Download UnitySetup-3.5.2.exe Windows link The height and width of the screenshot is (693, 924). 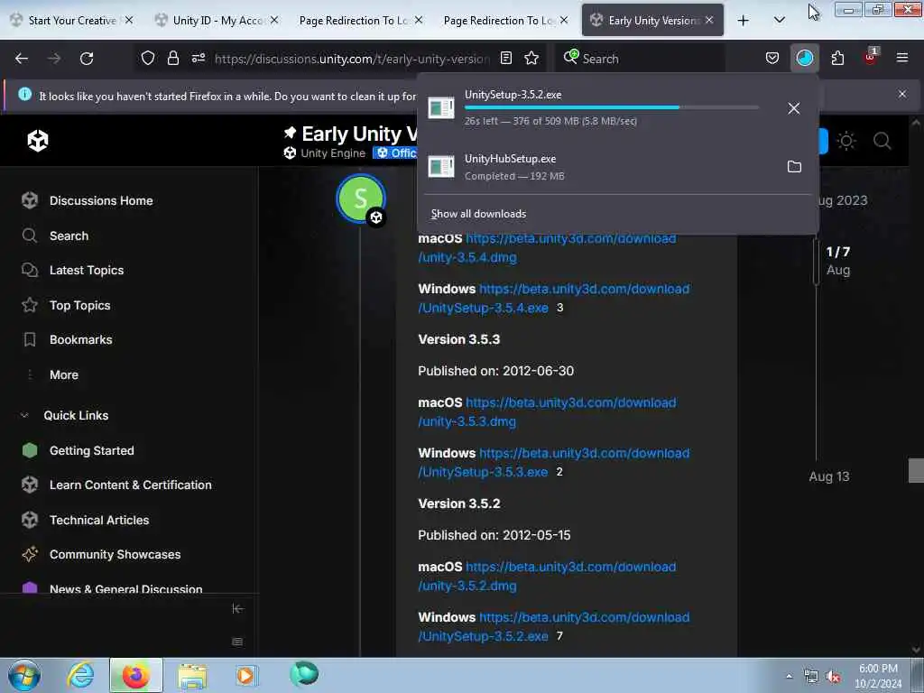pyautogui.click(x=554, y=626)
